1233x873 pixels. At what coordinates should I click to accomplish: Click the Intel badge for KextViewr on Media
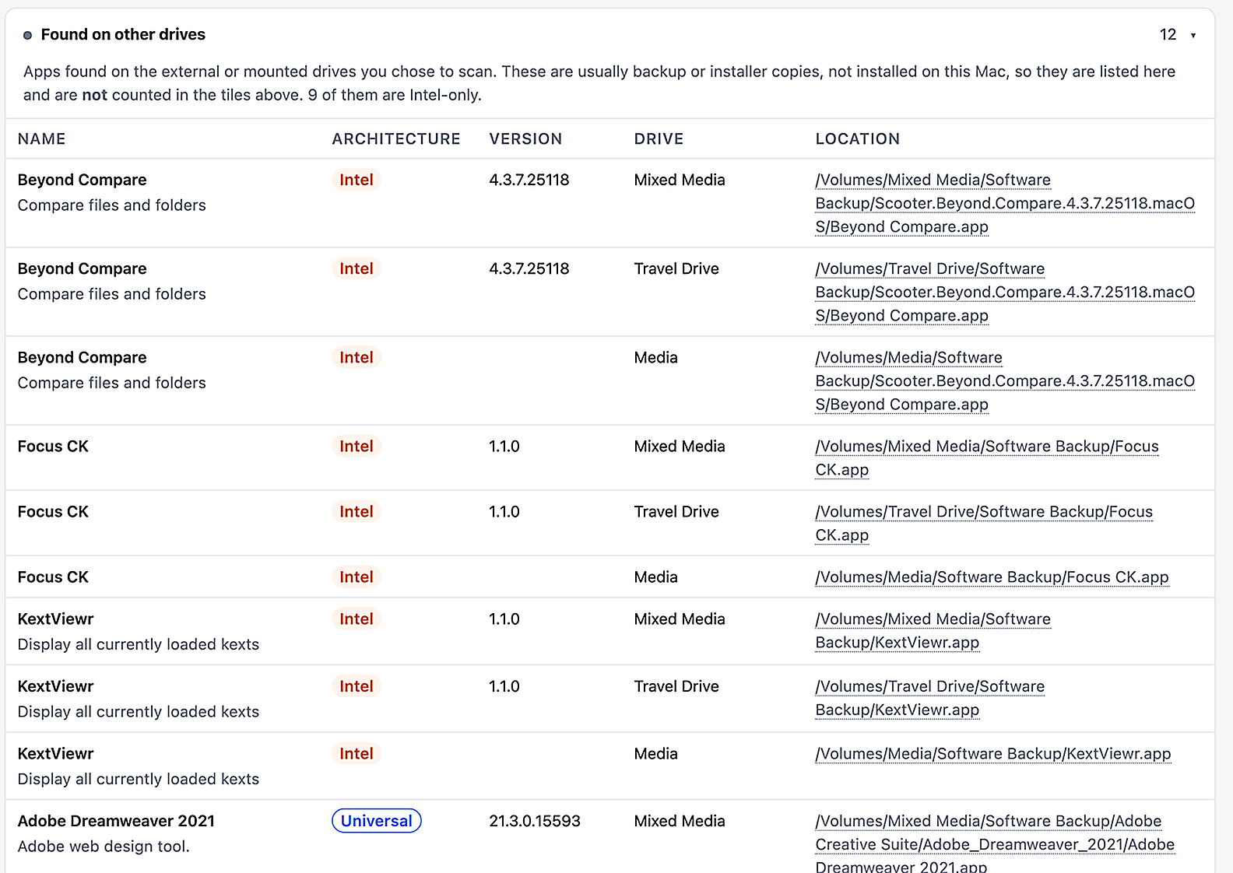click(x=357, y=753)
